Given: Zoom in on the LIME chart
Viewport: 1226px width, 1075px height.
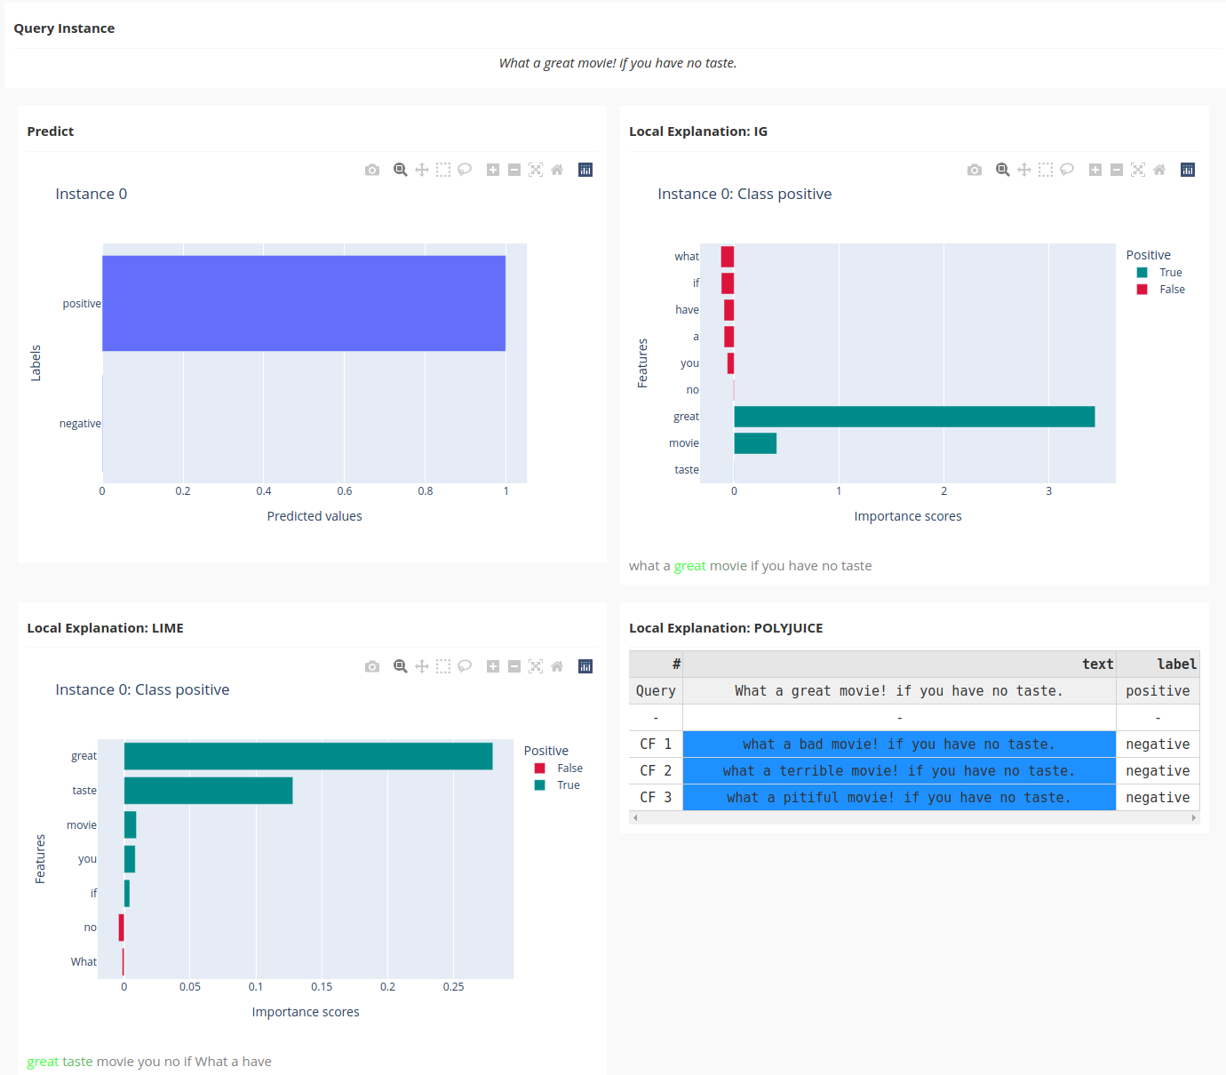Looking at the screenshot, I should point(493,666).
